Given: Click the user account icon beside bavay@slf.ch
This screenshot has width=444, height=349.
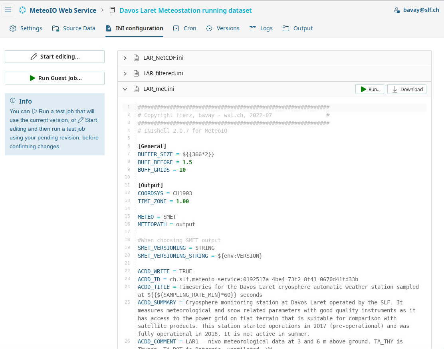Looking at the screenshot, I should tap(396, 10).
